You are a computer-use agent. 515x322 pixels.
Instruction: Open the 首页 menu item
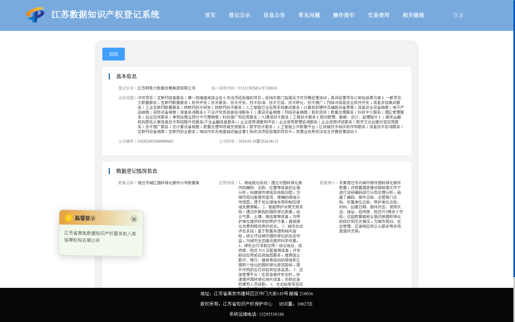pos(211,15)
